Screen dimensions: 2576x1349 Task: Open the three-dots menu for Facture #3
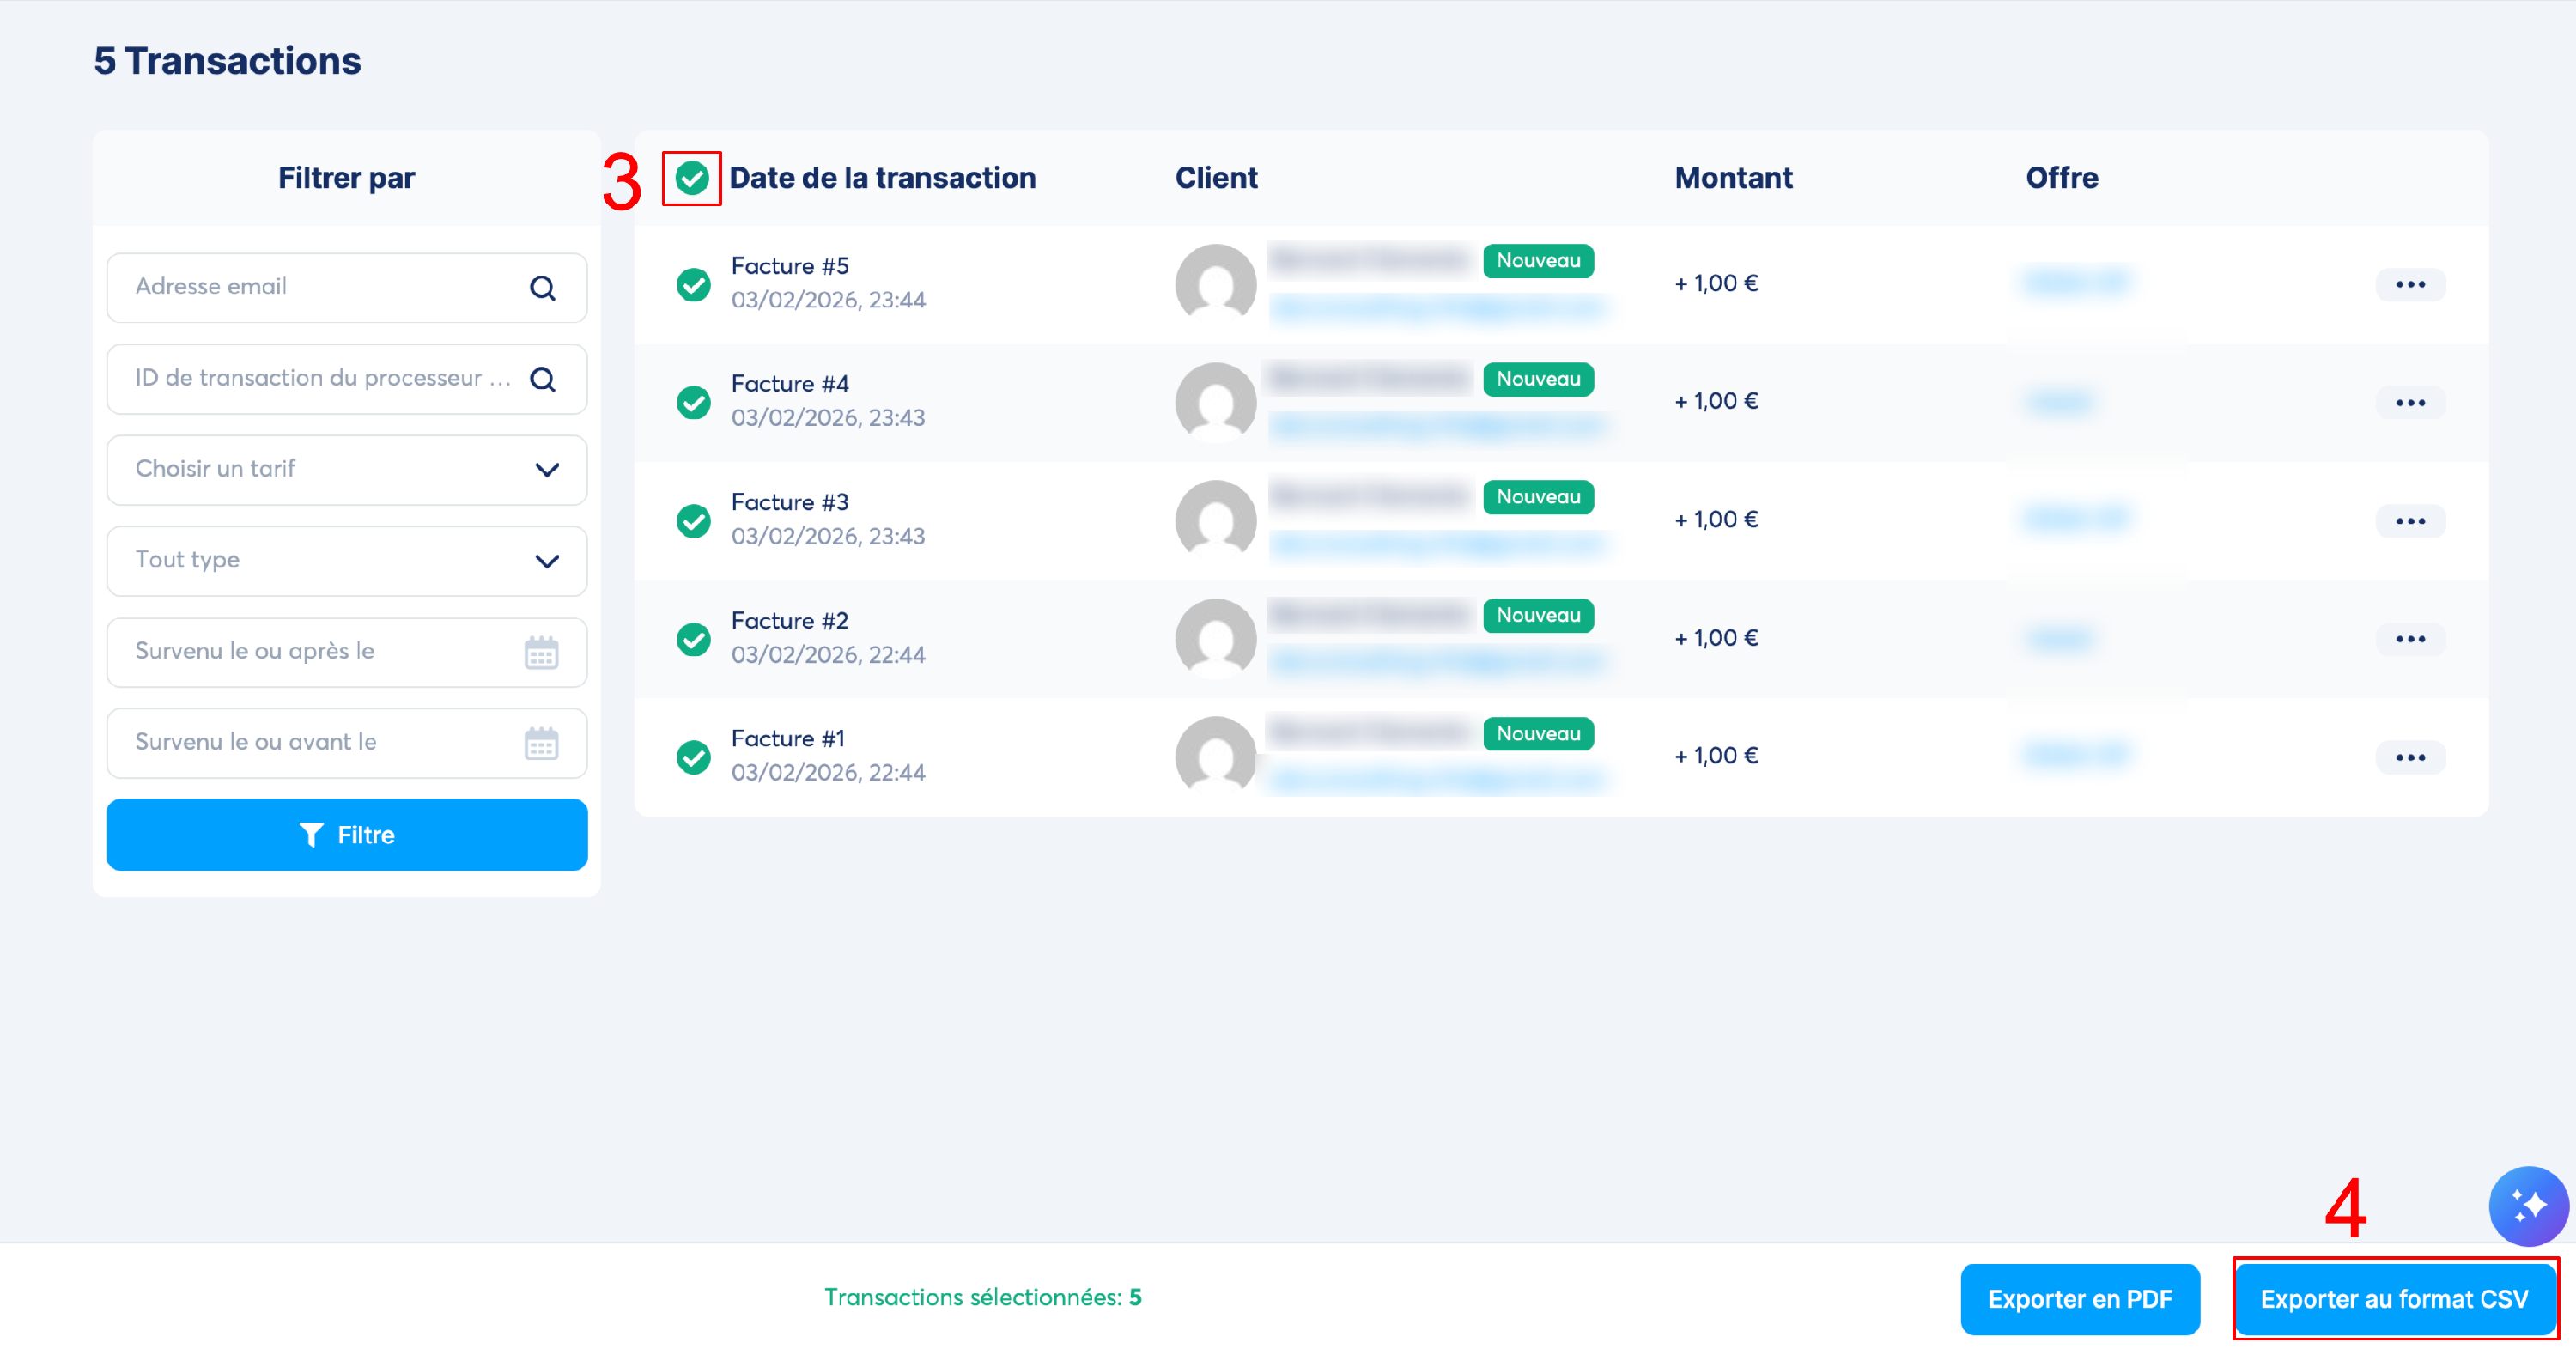pos(2409,521)
